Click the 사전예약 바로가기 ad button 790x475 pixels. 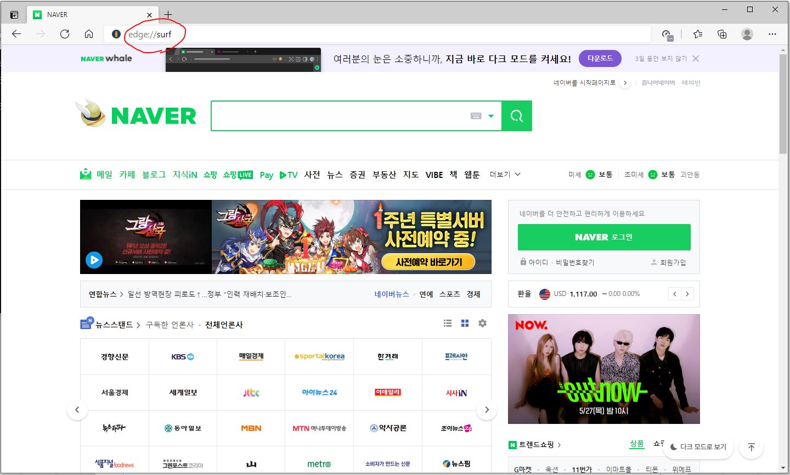429,262
